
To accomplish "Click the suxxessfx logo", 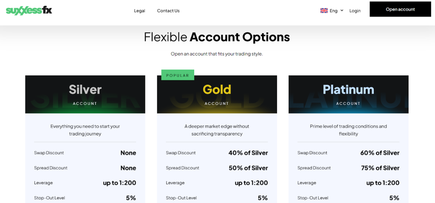I will 29,11.
